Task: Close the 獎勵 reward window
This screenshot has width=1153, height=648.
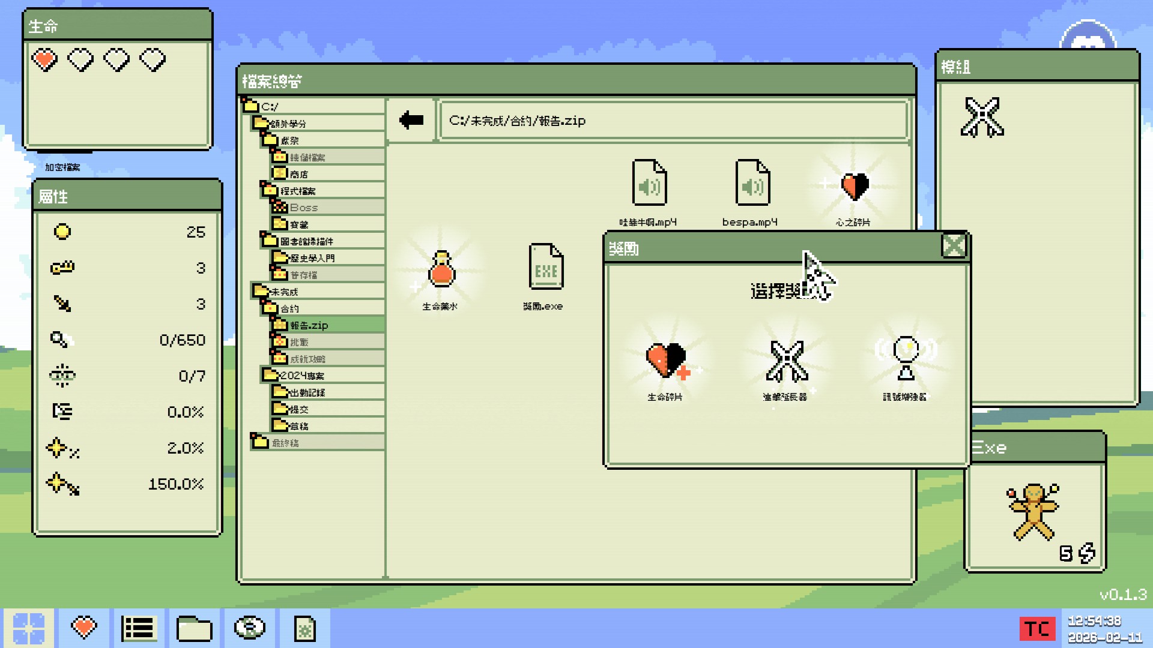Action: [954, 246]
